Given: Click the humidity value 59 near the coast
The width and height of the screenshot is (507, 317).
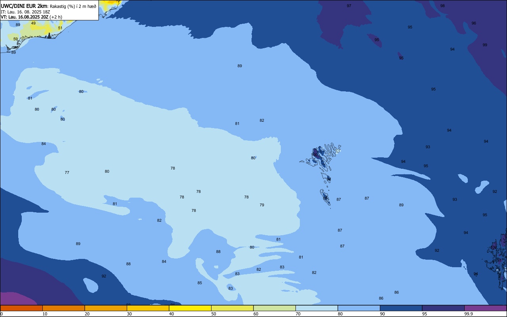Looking at the screenshot, I should 15,39.
